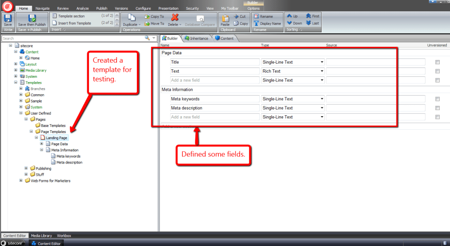This screenshot has height=246, width=450.
Task: Switch to the Inheritance tab
Action: (x=197, y=38)
